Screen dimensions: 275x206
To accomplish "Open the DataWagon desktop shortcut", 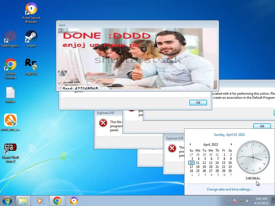I will [10, 39].
